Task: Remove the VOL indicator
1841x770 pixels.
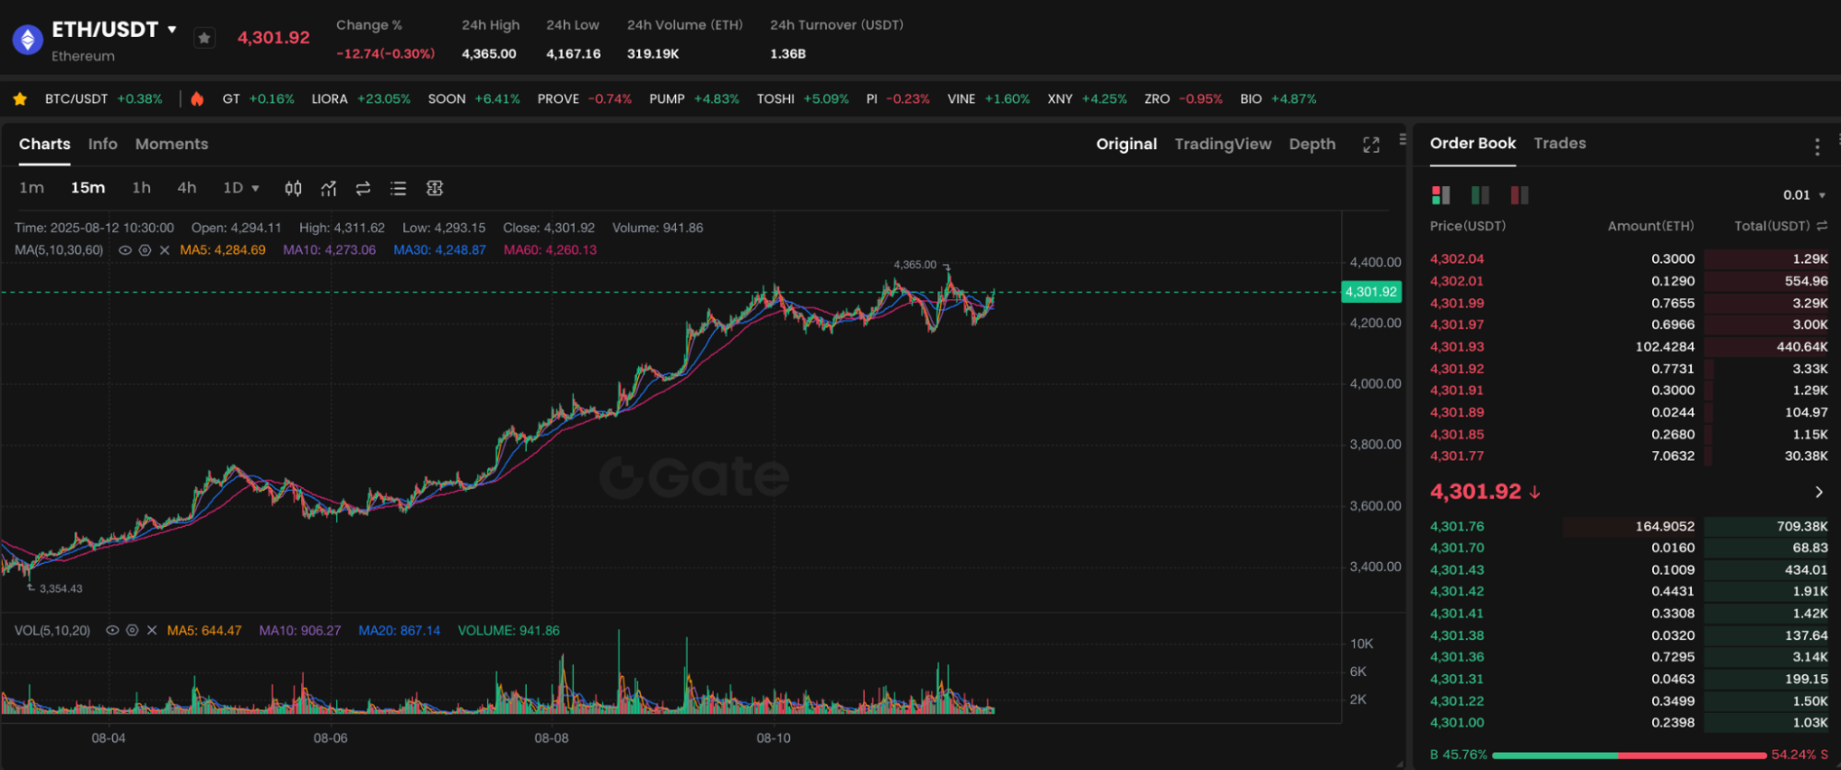Action: pyautogui.click(x=152, y=630)
